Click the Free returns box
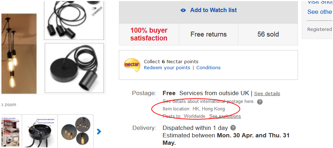The width and height of the screenshot is (333, 148). (x=208, y=34)
